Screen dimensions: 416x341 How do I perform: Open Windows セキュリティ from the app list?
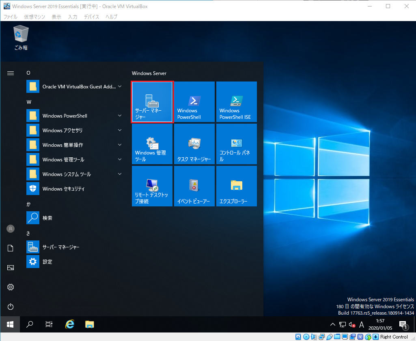(74, 189)
